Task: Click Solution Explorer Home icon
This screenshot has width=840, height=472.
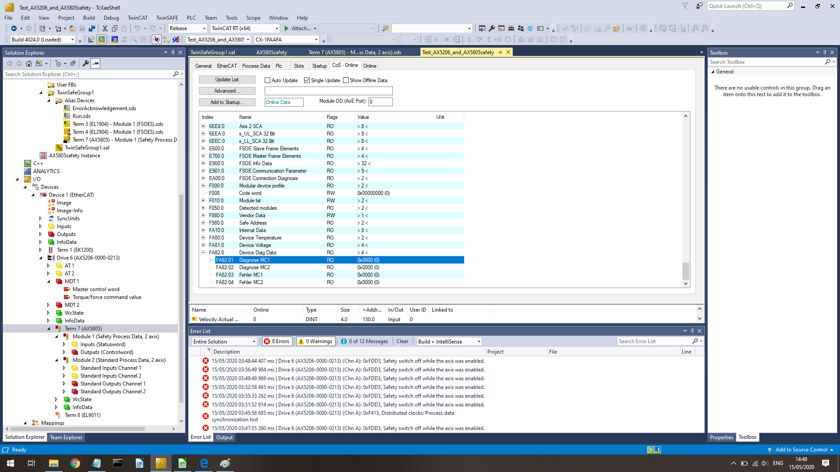Action: click(x=29, y=63)
